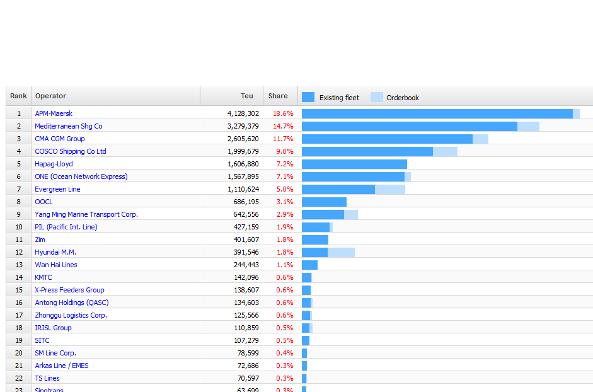Click the Share column header
Screen dimensions: 593x392
click(278, 96)
